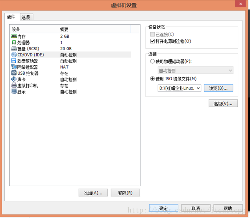Open 高级(V)... advanced settings
250x218 pixels.
click(x=223, y=104)
